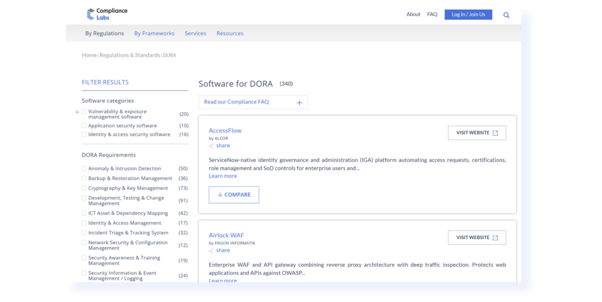Click Read our Compliance FAQ text
The image size is (602, 302).
(x=236, y=102)
